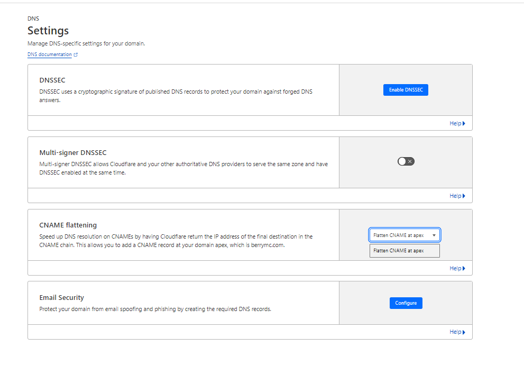This screenshot has width=524, height=365.
Task: Open the DNS documentation link
Action: [x=49, y=54]
